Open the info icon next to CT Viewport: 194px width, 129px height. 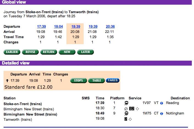pos(162,114)
